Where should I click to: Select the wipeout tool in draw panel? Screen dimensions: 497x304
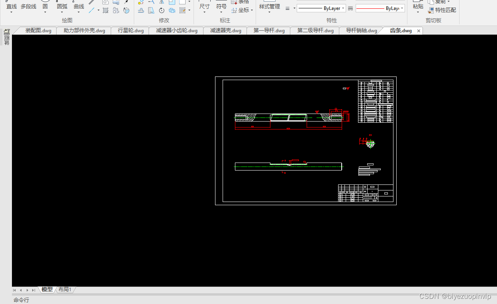pos(126,10)
